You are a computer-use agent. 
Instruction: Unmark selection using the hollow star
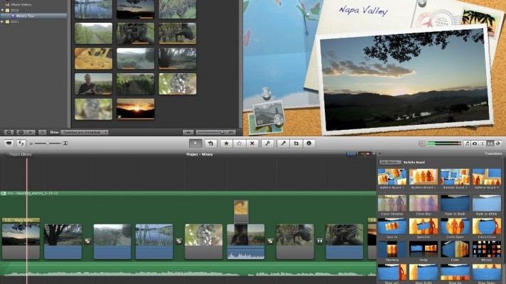click(239, 143)
